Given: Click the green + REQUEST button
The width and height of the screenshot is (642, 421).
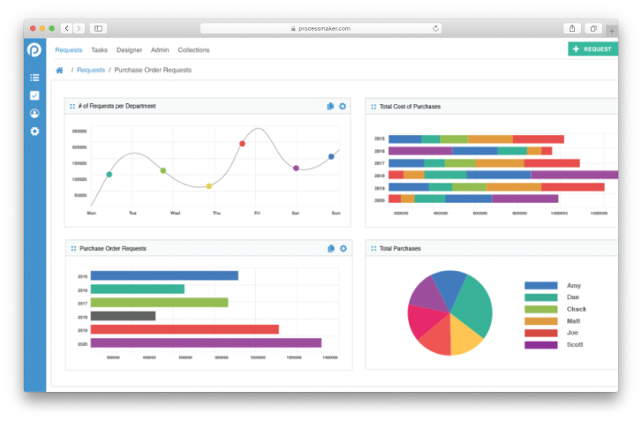Looking at the screenshot, I should pyautogui.click(x=593, y=49).
